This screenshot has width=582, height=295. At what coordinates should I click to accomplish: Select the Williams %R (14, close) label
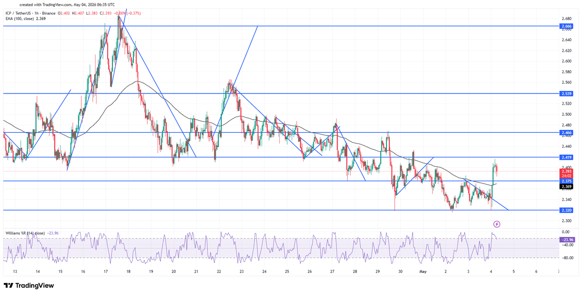coord(25,233)
